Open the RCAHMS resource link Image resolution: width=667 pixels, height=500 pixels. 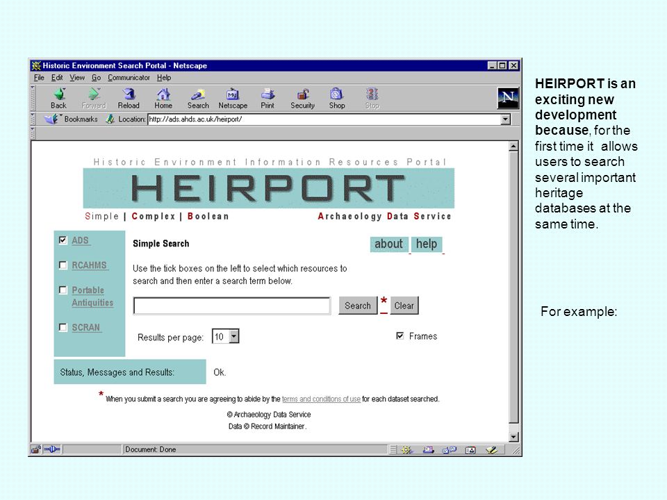(90, 265)
